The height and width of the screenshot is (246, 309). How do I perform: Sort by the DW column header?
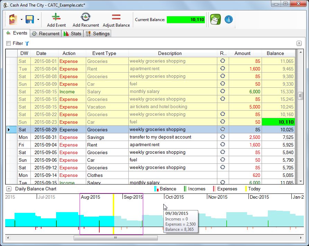[x=24, y=53]
